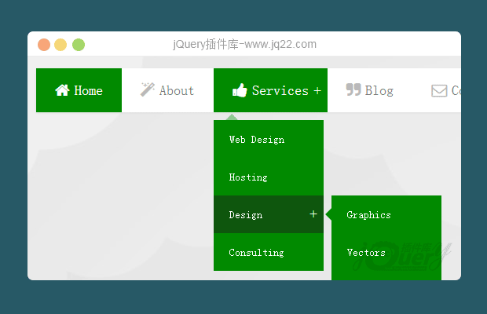The height and width of the screenshot is (314, 487).
Task: Click the magic wand icon beside About
Action: (147, 89)
